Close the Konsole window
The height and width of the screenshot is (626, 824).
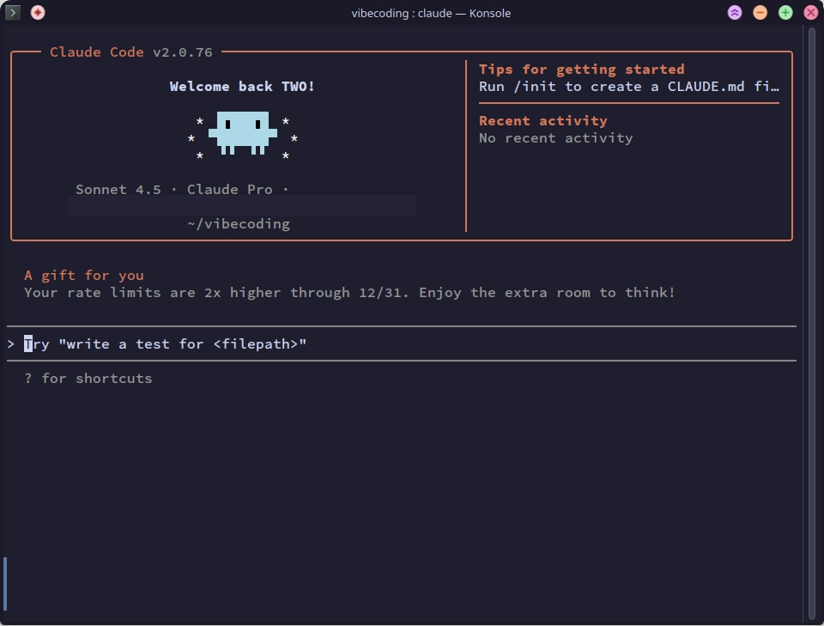point(811,13)
